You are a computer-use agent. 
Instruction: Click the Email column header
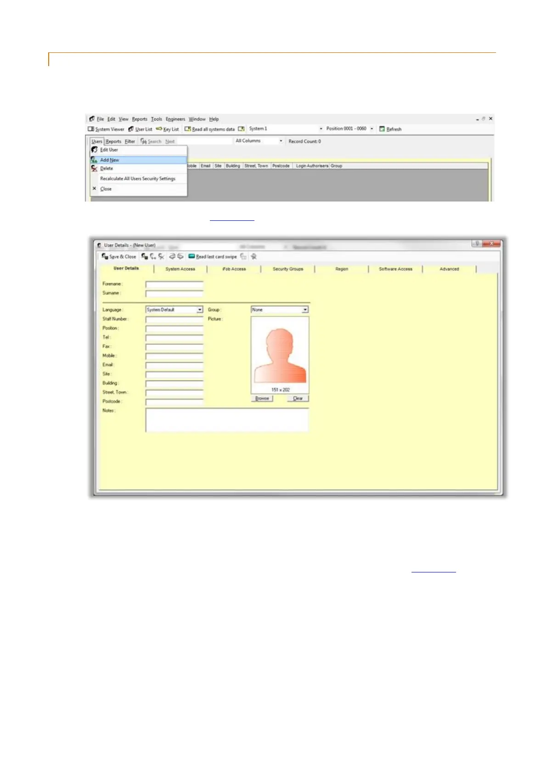[206, 166]
